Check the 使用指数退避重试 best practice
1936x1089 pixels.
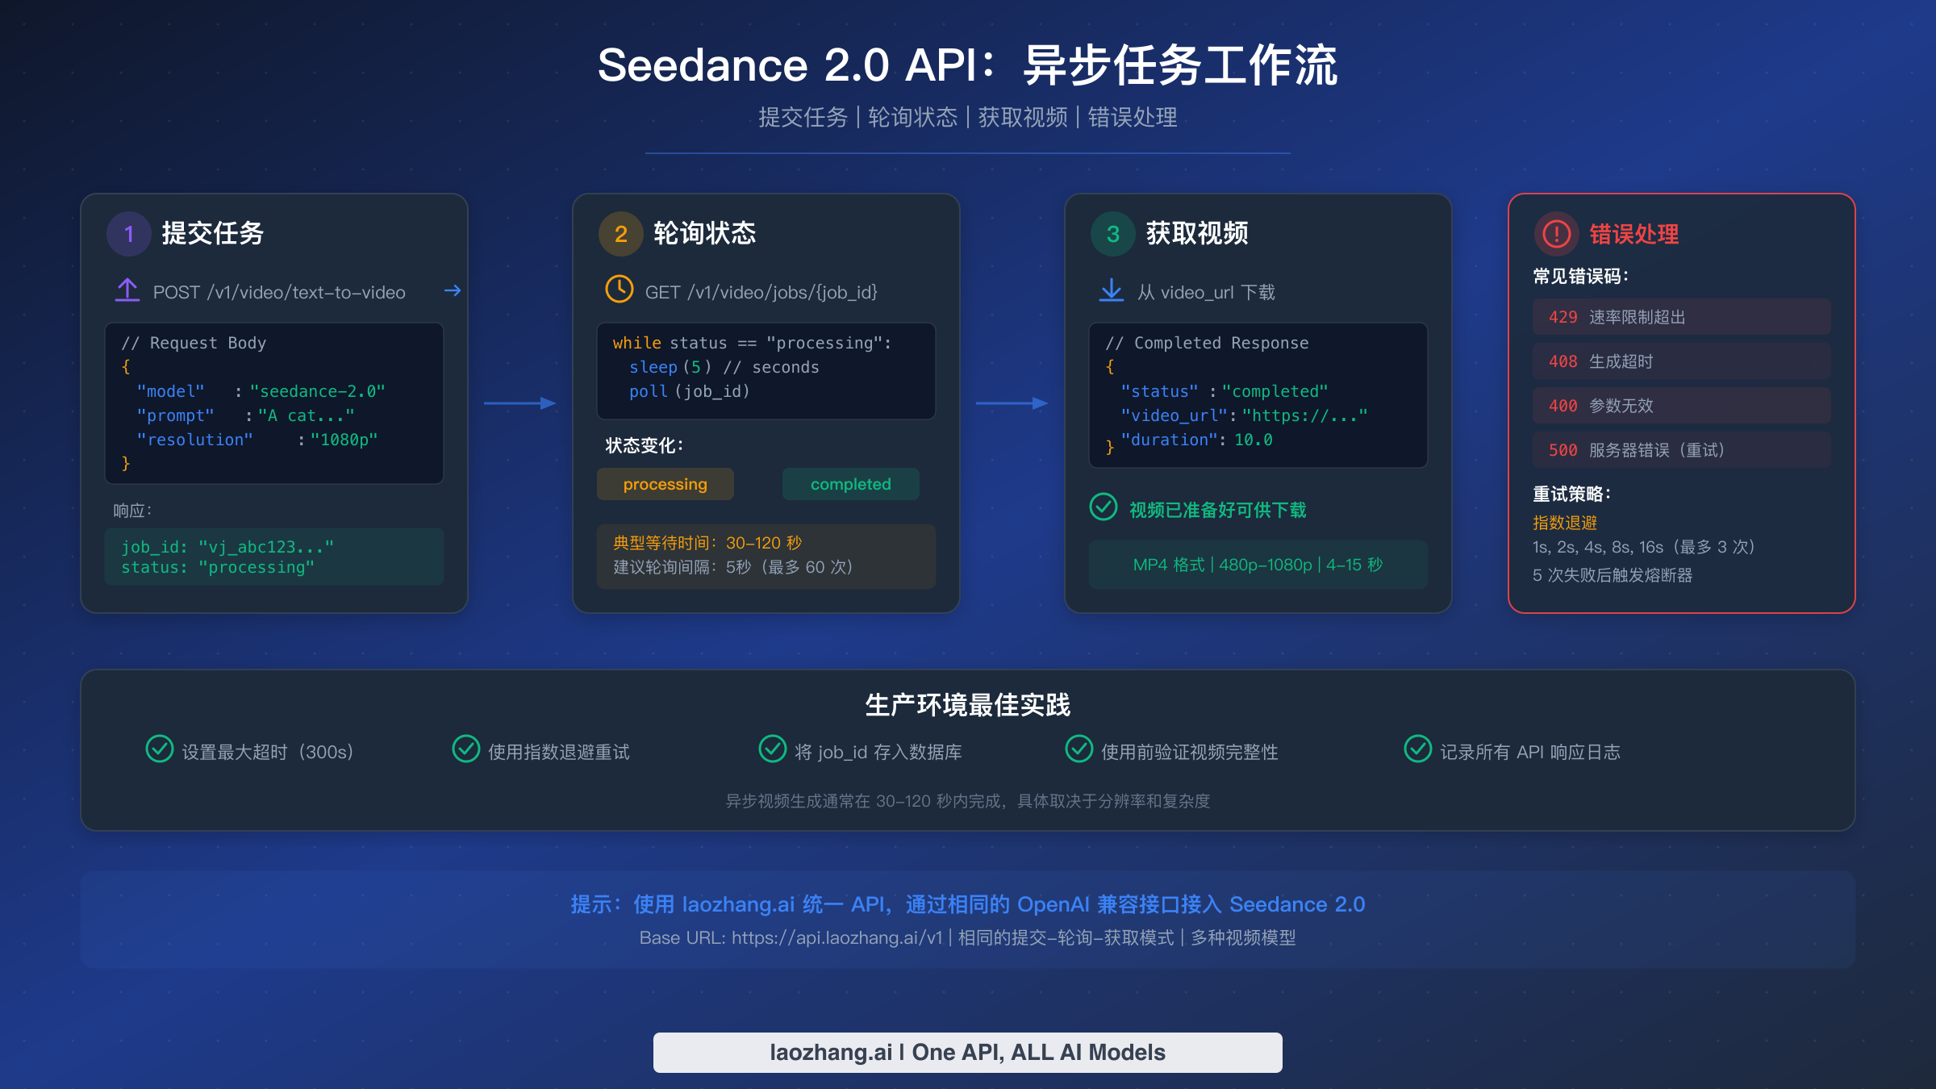466,749
